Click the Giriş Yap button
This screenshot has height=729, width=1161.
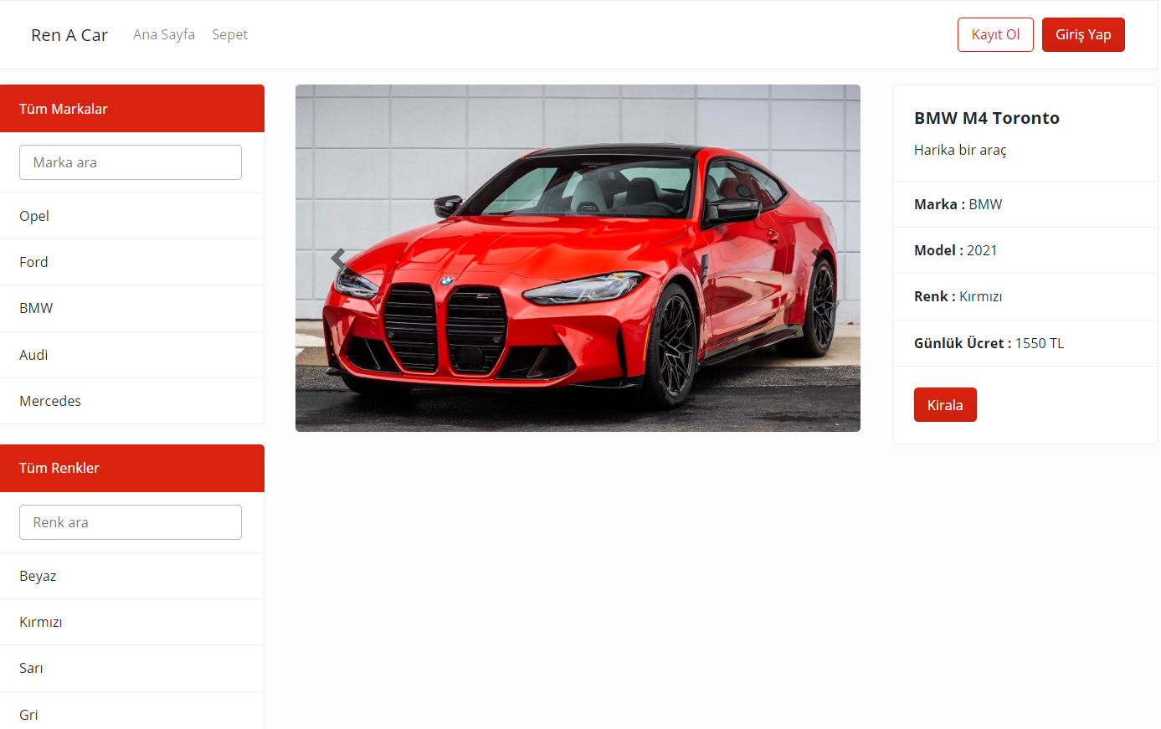(x=1083, y=34)
